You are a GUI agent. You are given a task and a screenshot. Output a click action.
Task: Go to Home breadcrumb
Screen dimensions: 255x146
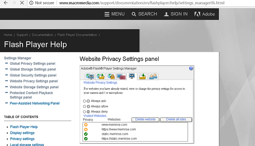pyautogui.click(x=8, y=35)
